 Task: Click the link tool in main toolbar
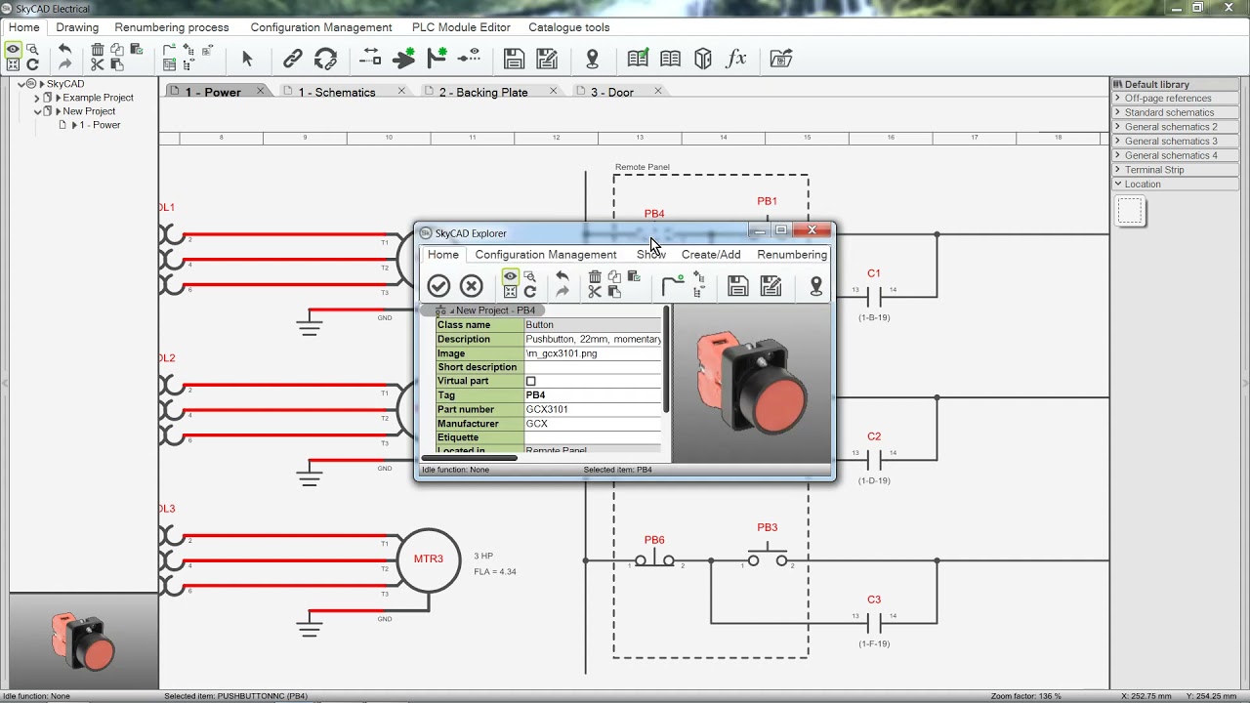(x=293, y=60)
